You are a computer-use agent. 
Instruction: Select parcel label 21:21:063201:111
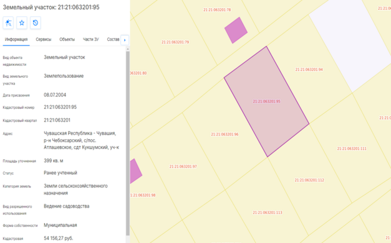coord(352,149)
